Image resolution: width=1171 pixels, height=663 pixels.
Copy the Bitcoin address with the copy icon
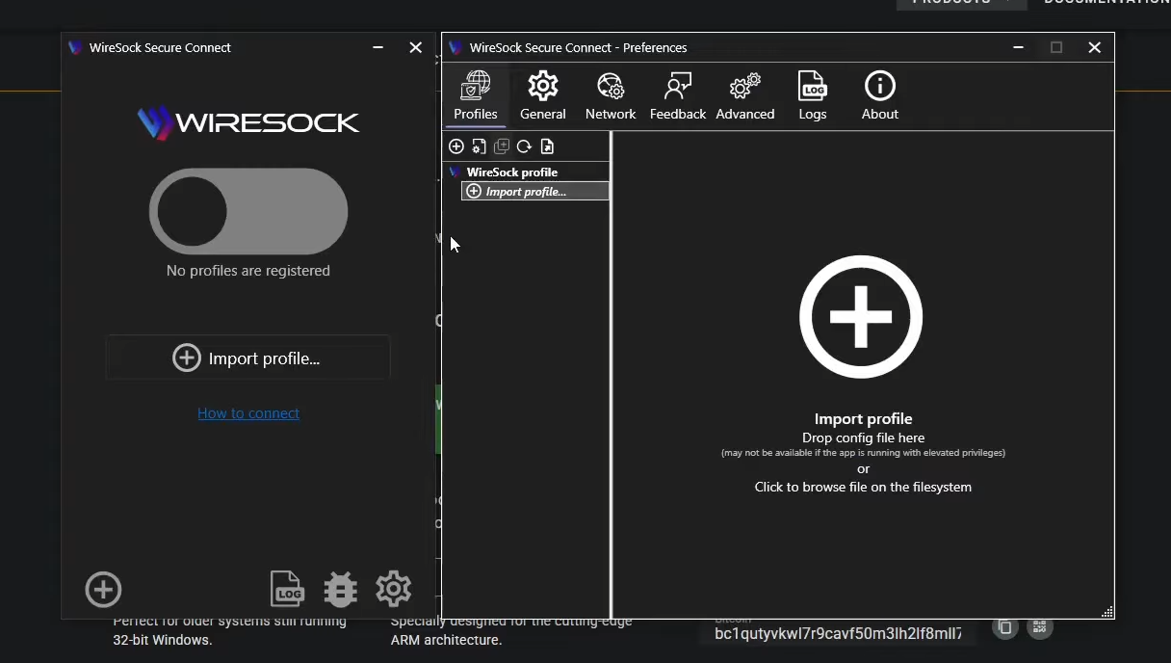[x=1004, y=626]
